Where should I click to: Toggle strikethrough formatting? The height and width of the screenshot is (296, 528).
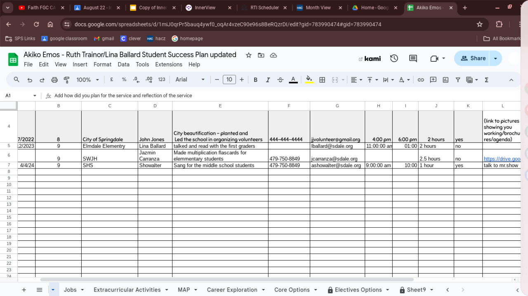click(280, 80)
